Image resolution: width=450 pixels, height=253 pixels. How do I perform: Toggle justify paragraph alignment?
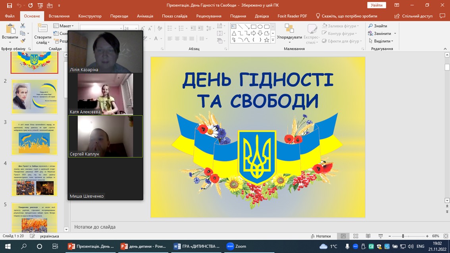pyautogui.click(x=192, y=38)
